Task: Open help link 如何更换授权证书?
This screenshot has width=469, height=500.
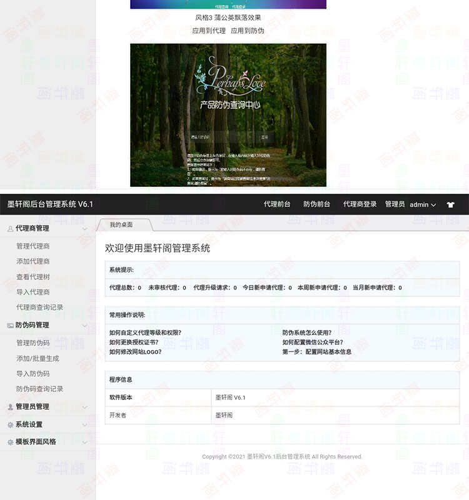Action: click(134, 342)
